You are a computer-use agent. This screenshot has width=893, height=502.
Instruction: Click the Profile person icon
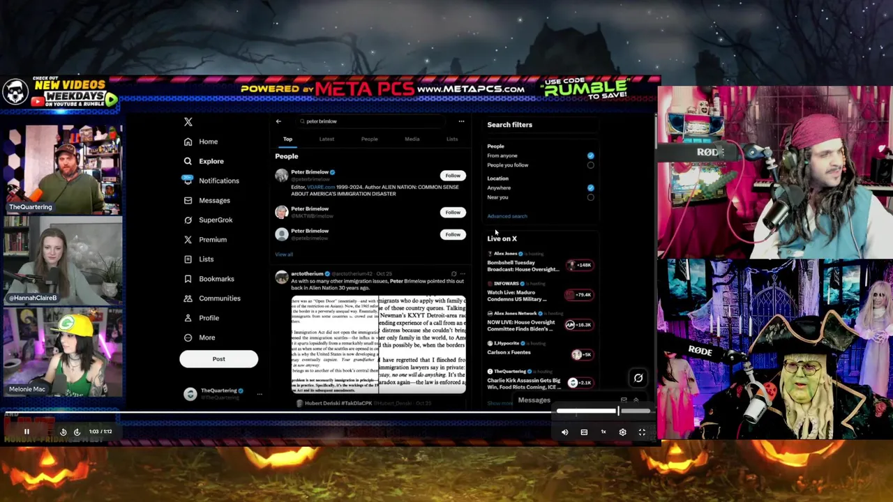coord(188,317)
